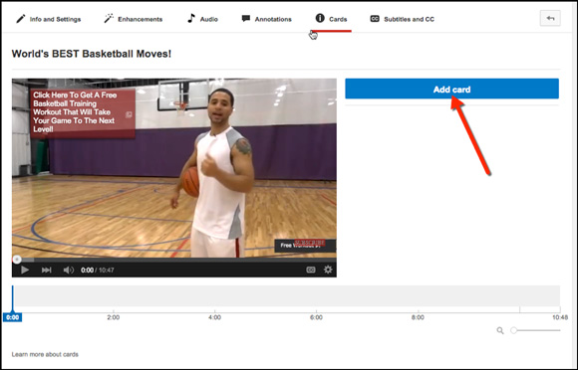The image size is (578, 370).
Task: Click the speech bubble Annotations icon
Action: pyautogui.click(x=246, y=18)
